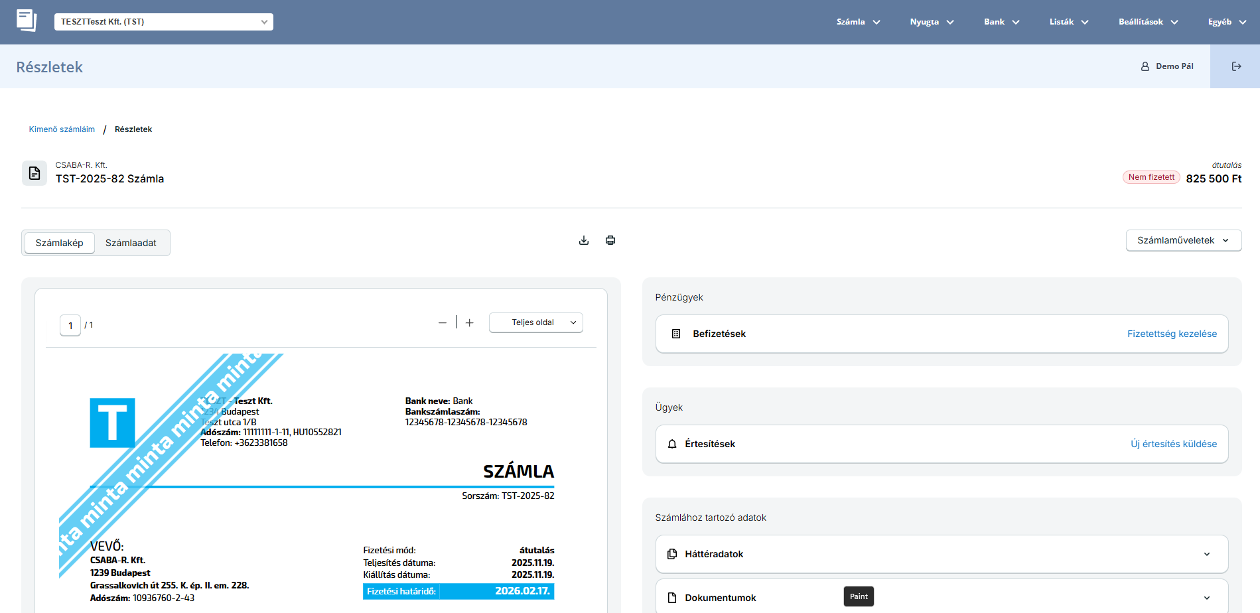Click Új értesítés küldése link
Viewport: 1260px width, 613px height.
[x=1173, y=444]
